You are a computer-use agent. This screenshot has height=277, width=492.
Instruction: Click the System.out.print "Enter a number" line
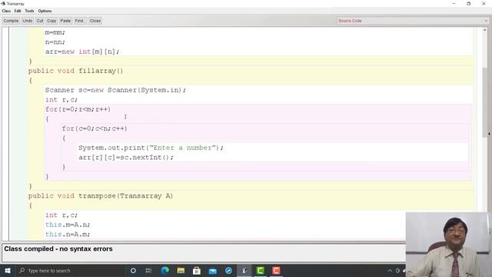click(151, 148)
